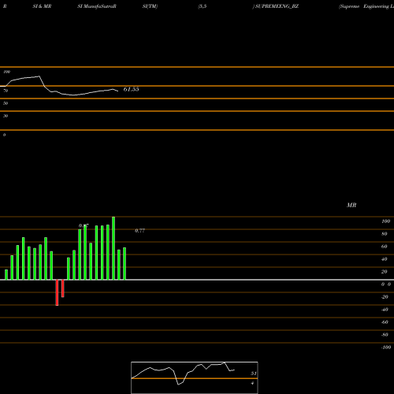Screen dimensions: 394x394
Task: Click the shorter red negative MR bar
Action: click(x=63, y=288)
